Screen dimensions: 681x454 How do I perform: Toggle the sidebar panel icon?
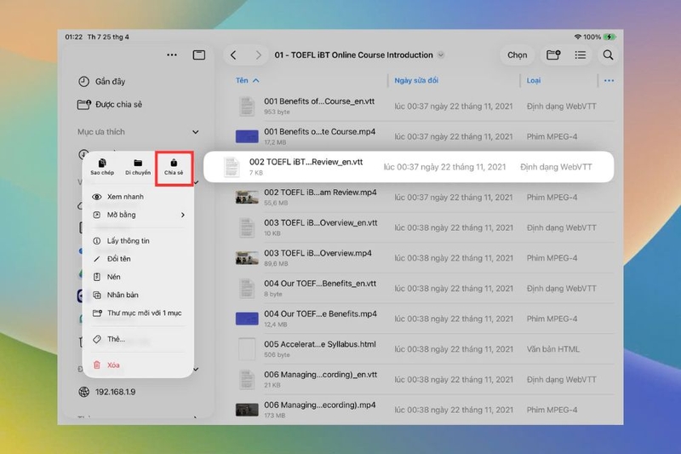click(x=199, y=55)
